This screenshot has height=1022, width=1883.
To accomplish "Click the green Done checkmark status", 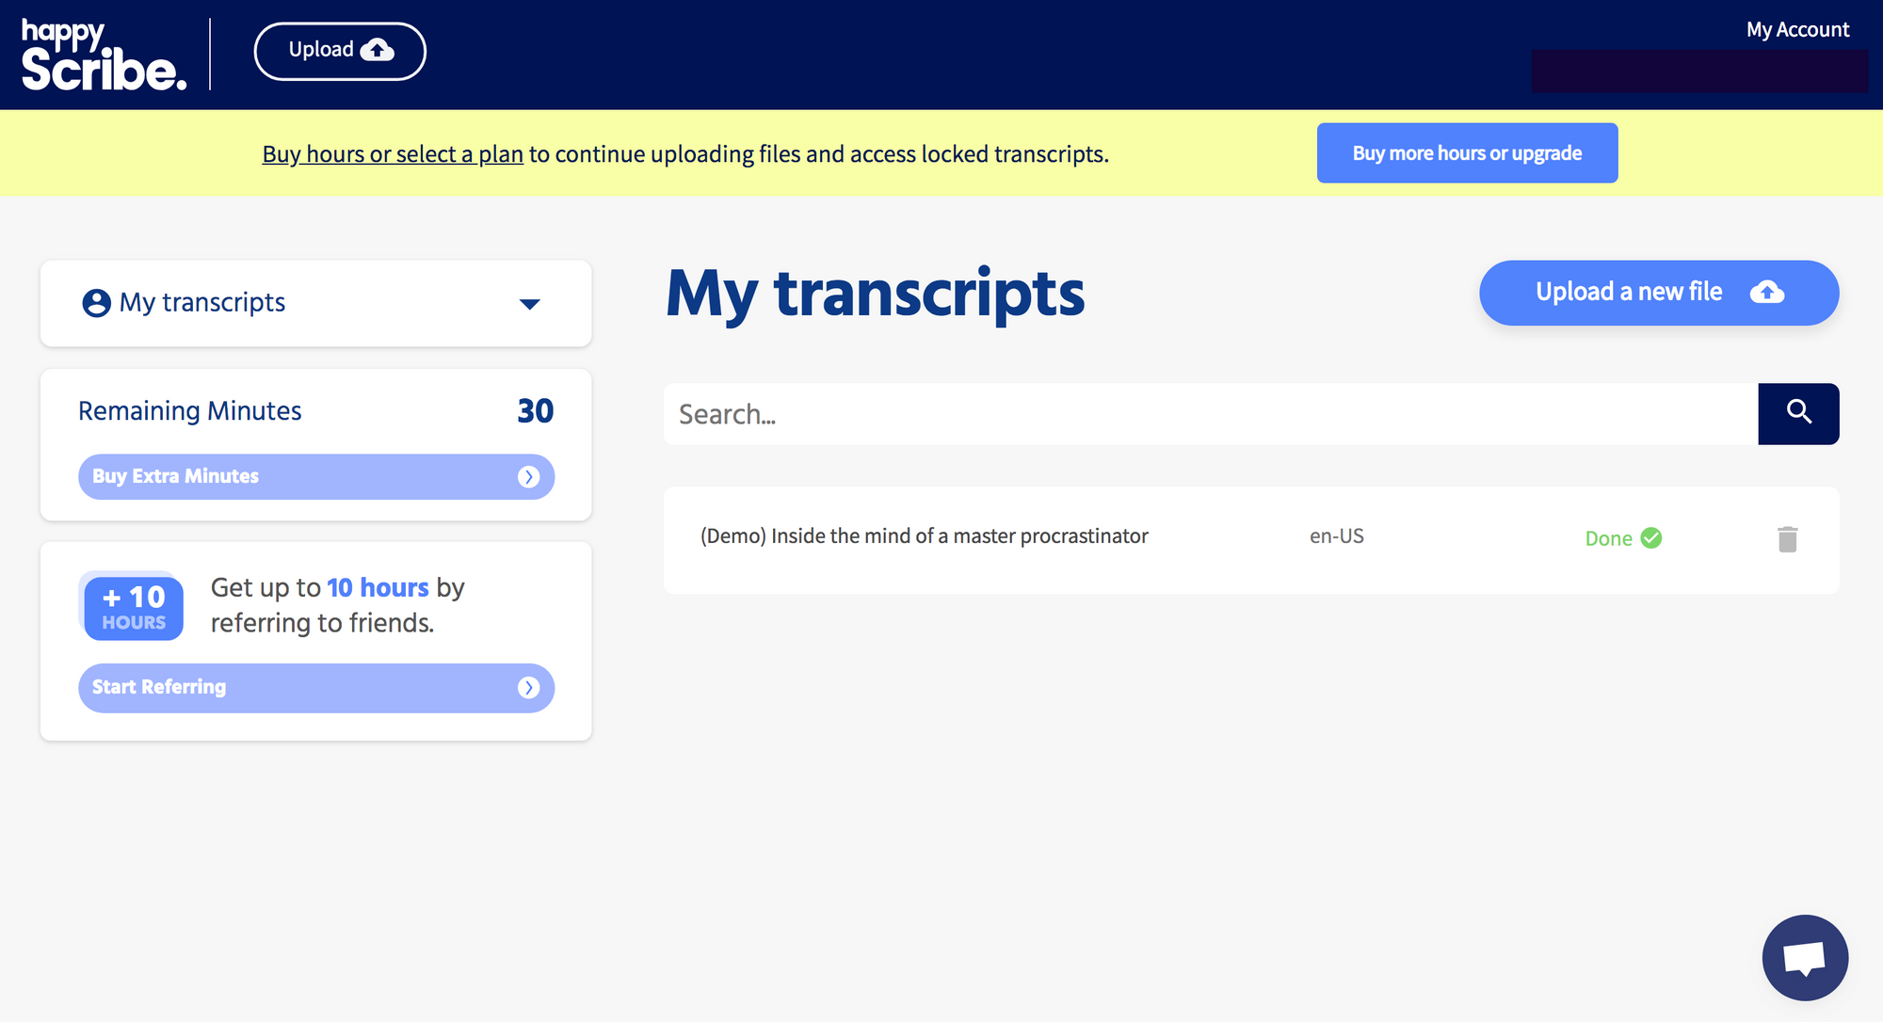I will [x=1650, y=537].
